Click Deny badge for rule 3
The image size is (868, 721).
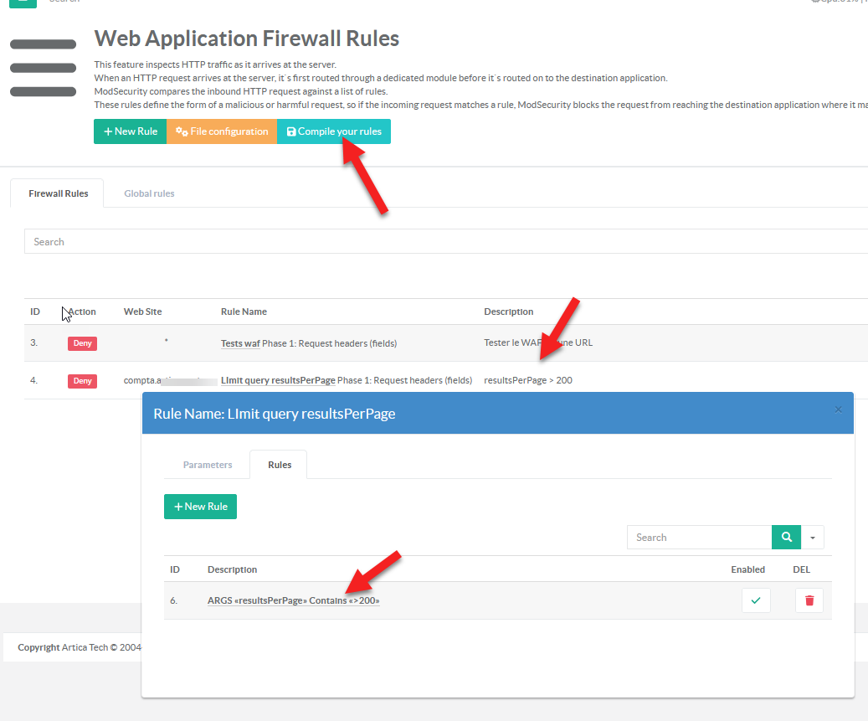click(x=82, y=343)
